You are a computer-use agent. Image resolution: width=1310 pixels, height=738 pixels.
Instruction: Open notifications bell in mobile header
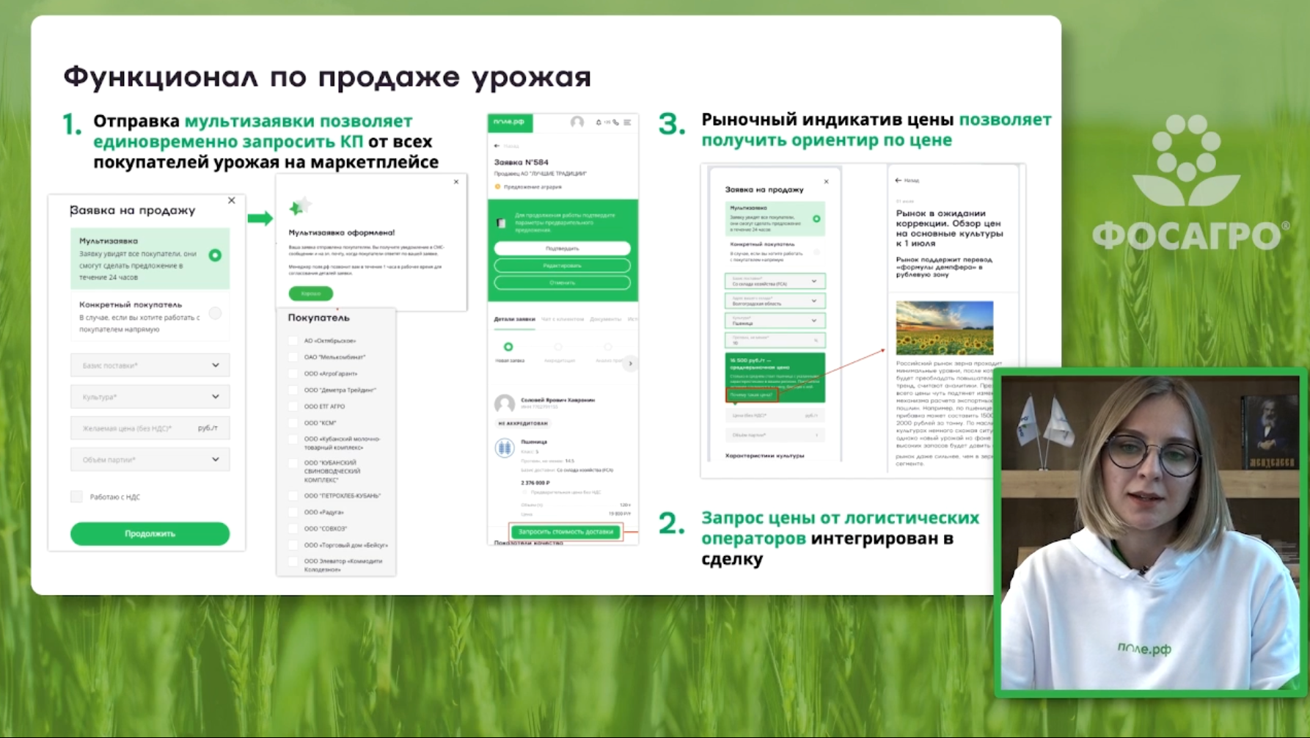click(x=599, y=123)
